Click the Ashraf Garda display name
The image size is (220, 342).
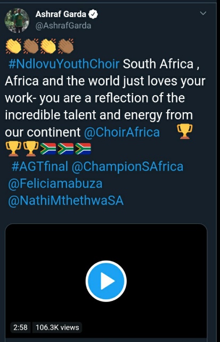pyautogui.click(x=61, y=14)
